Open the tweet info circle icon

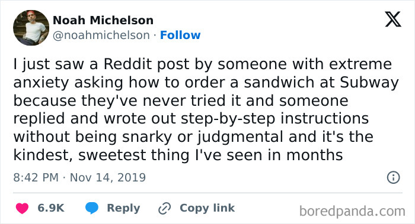pos(393,177)
